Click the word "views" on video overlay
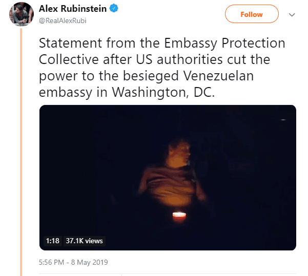Screen dimensions: 308x276 click(x=94, y=241)
